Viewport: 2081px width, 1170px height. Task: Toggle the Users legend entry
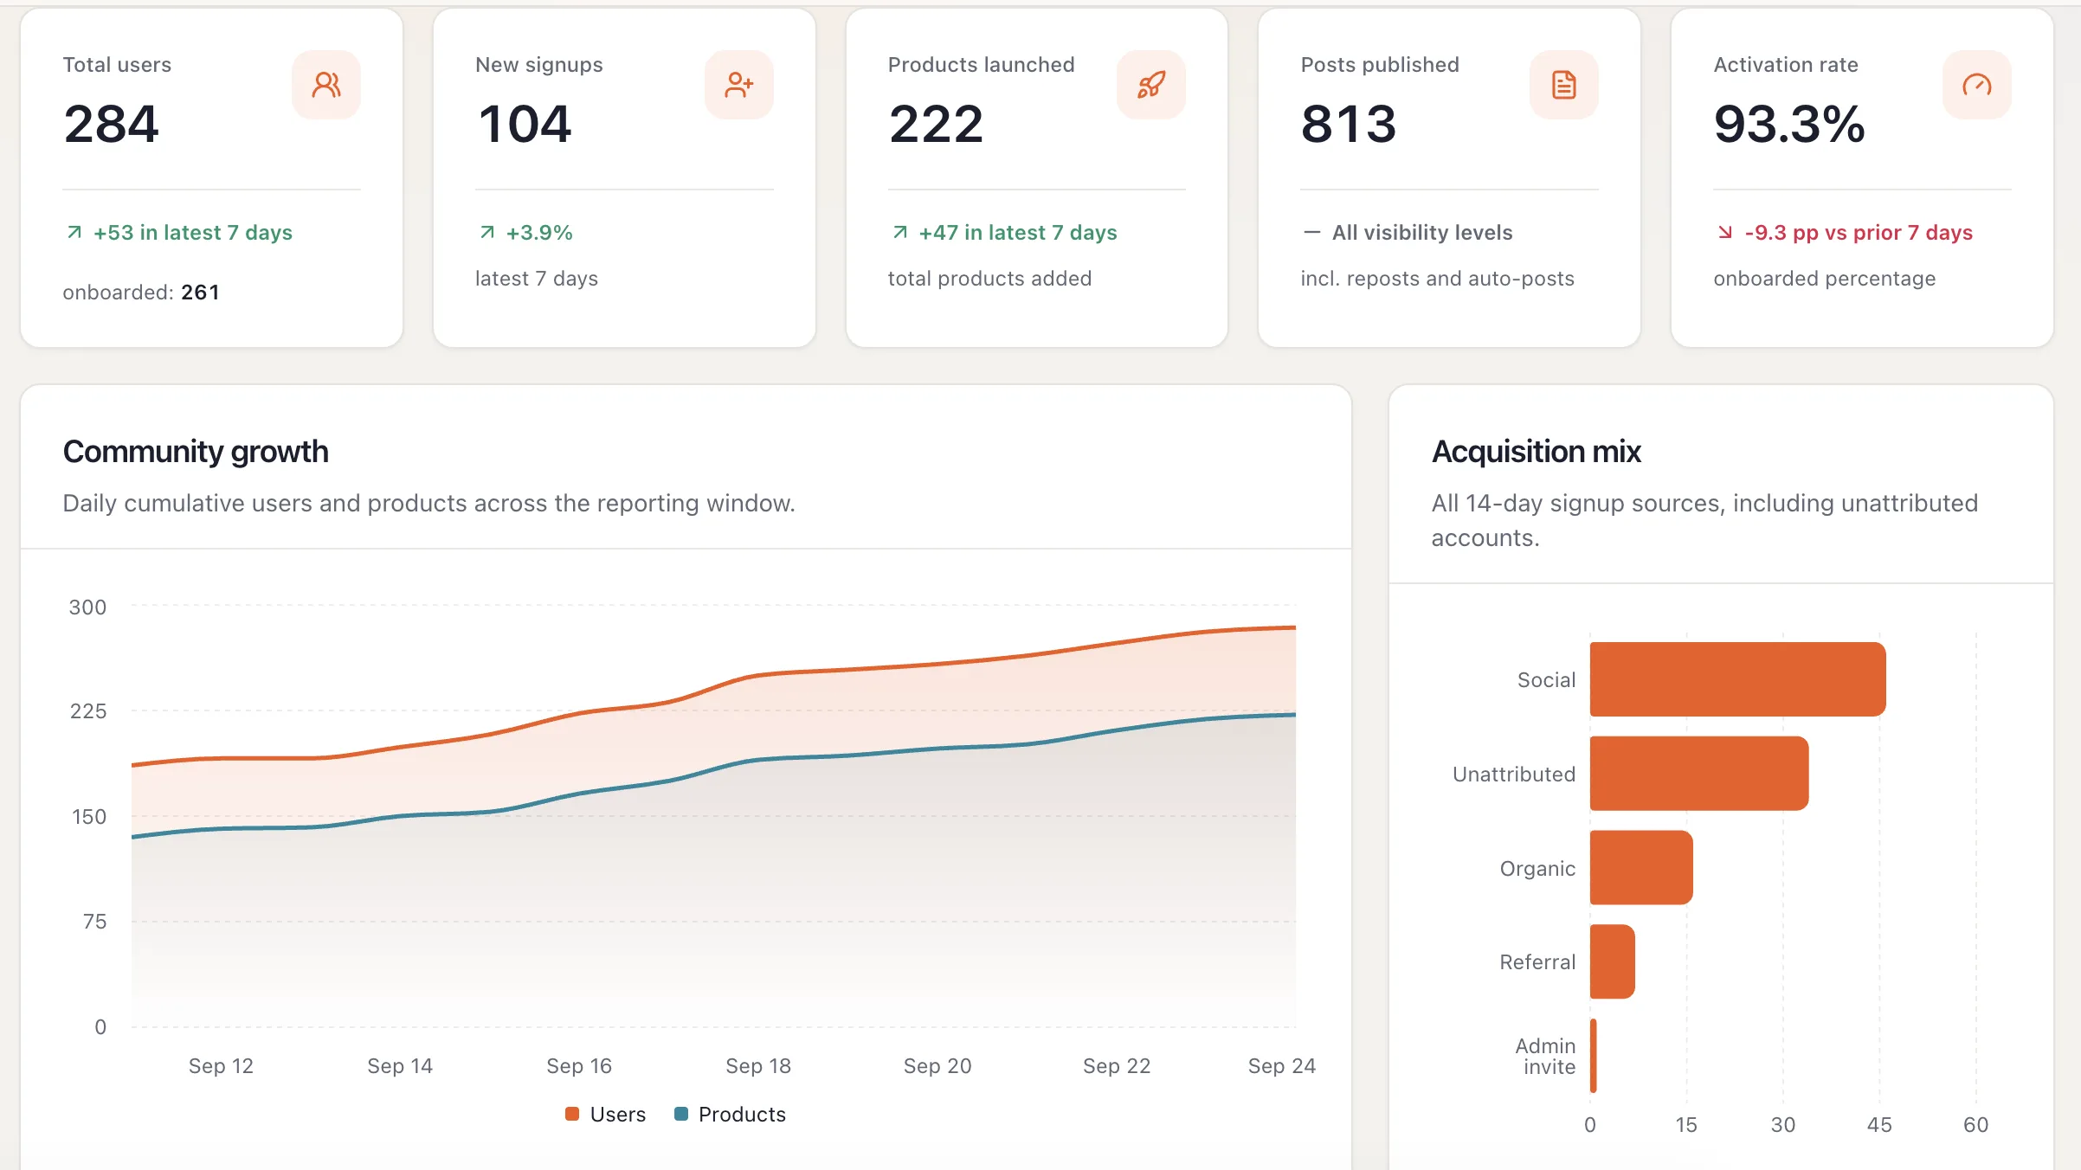[x=605, y=1115]
